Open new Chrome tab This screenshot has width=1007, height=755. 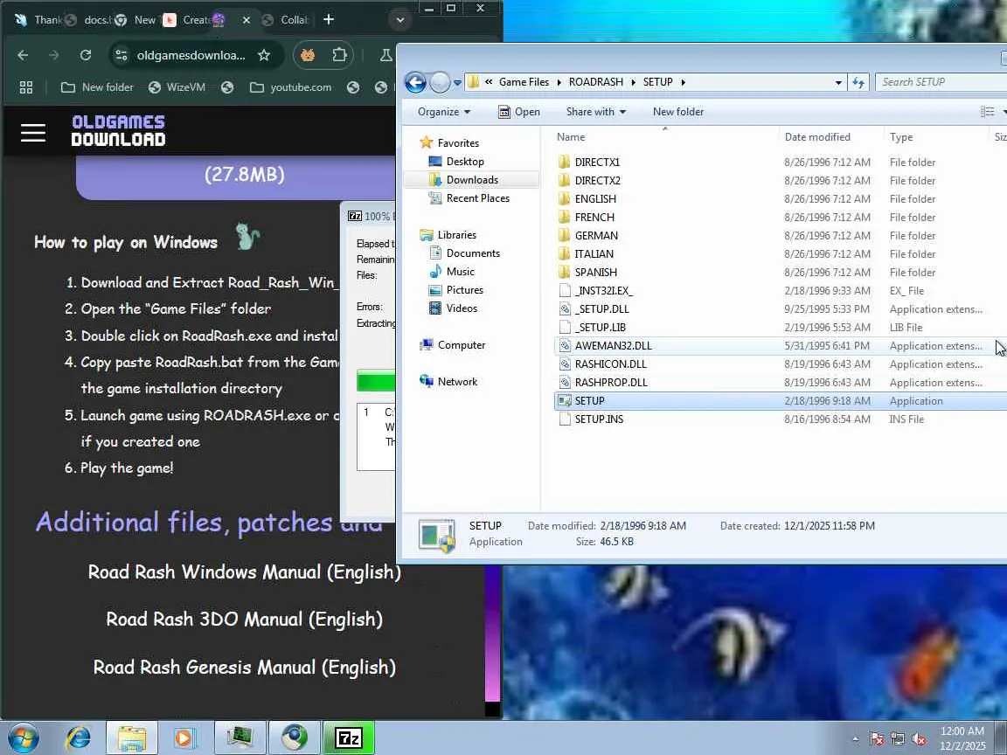pyautogui.click(x=329, y=19)
